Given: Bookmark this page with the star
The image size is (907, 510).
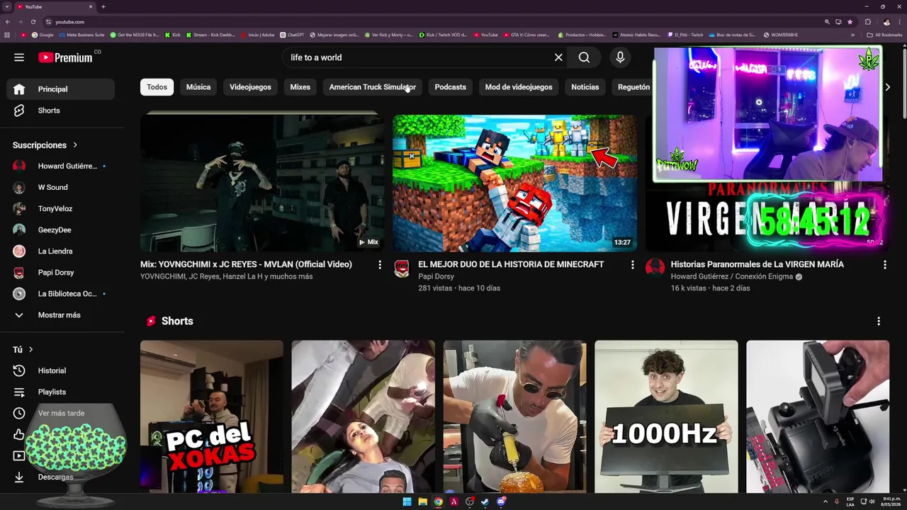Looking at the screenshot, I should tap(850, 22).
